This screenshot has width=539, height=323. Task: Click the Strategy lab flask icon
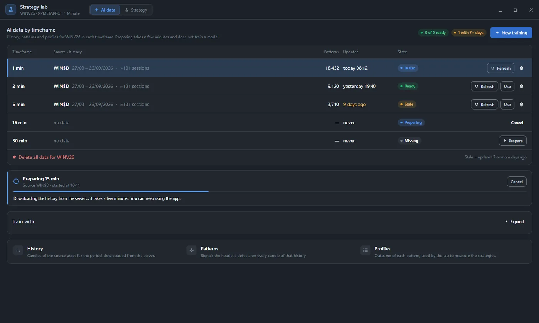tap(11, 10)
